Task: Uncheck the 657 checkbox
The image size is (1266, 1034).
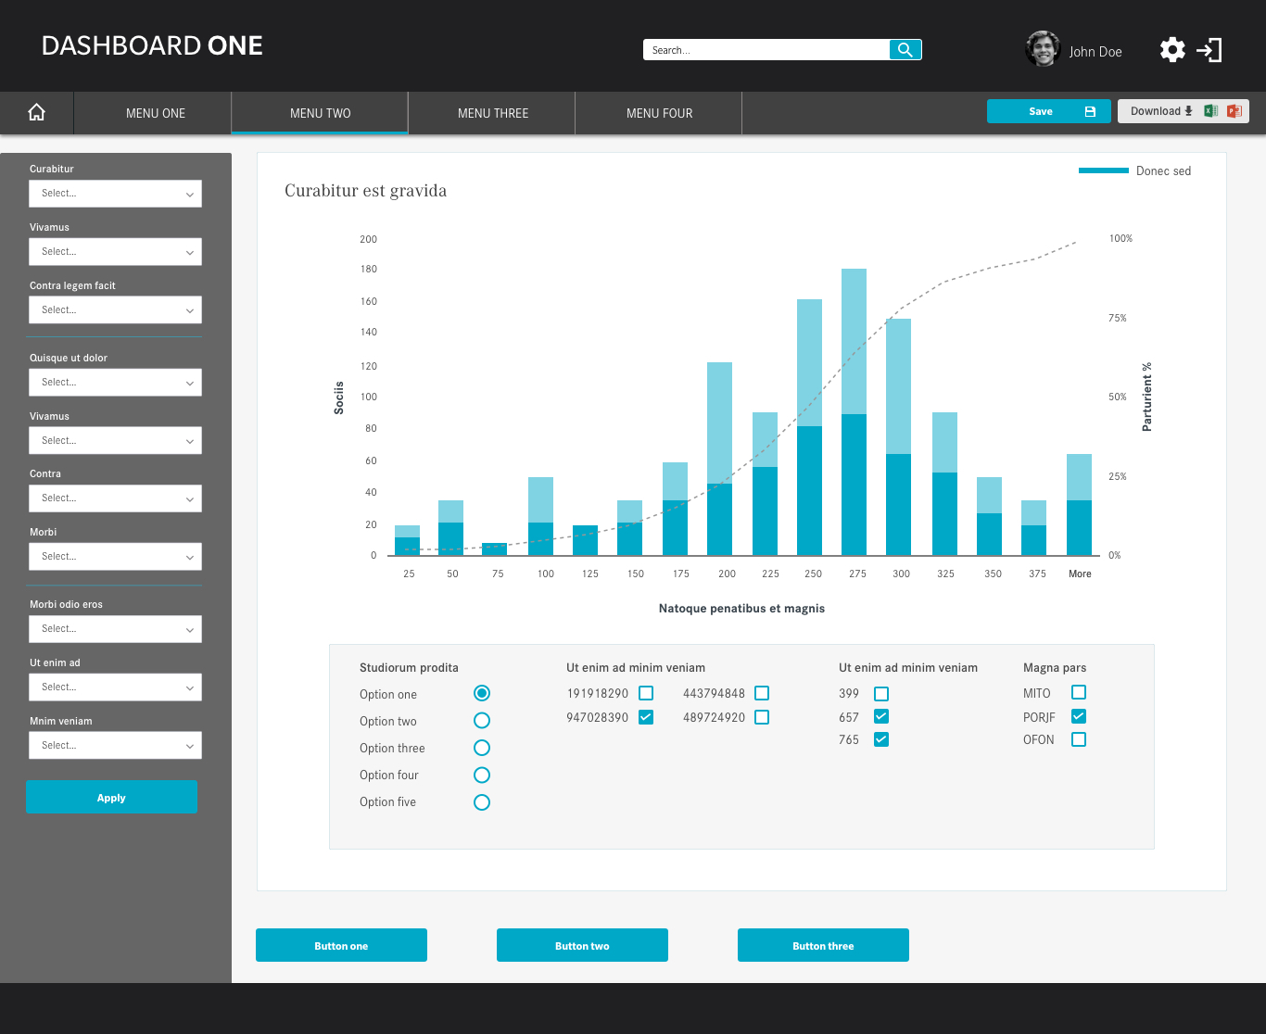Action: pos(881,716)
